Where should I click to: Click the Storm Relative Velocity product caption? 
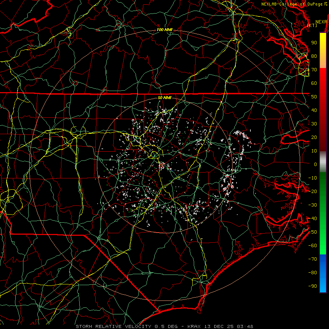point(114,326)
